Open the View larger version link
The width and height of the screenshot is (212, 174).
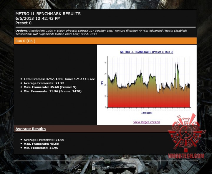click(147, 122)
